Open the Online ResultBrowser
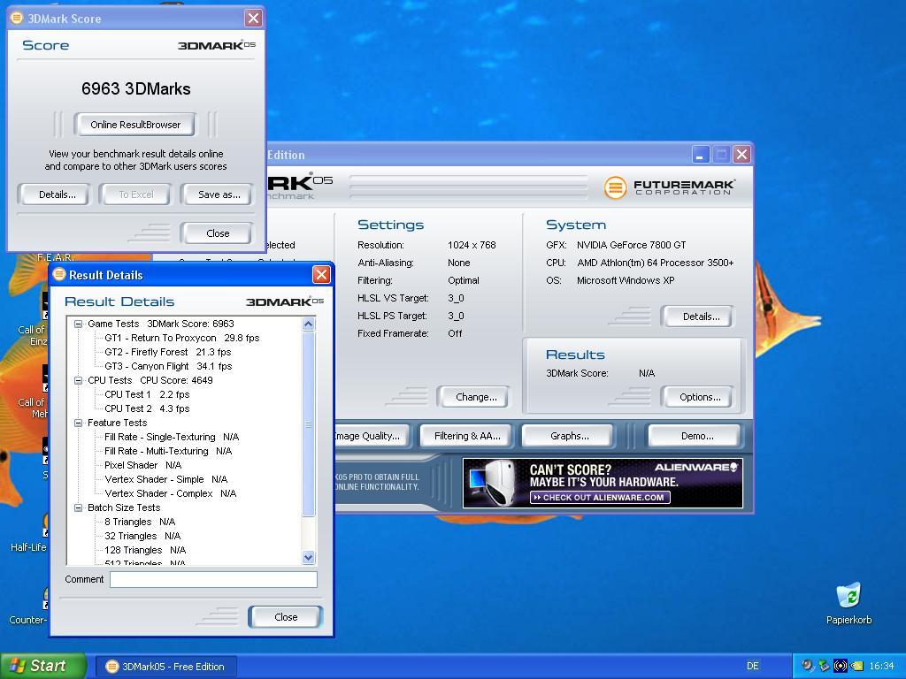906x679 pixels. tap(135, 125)
